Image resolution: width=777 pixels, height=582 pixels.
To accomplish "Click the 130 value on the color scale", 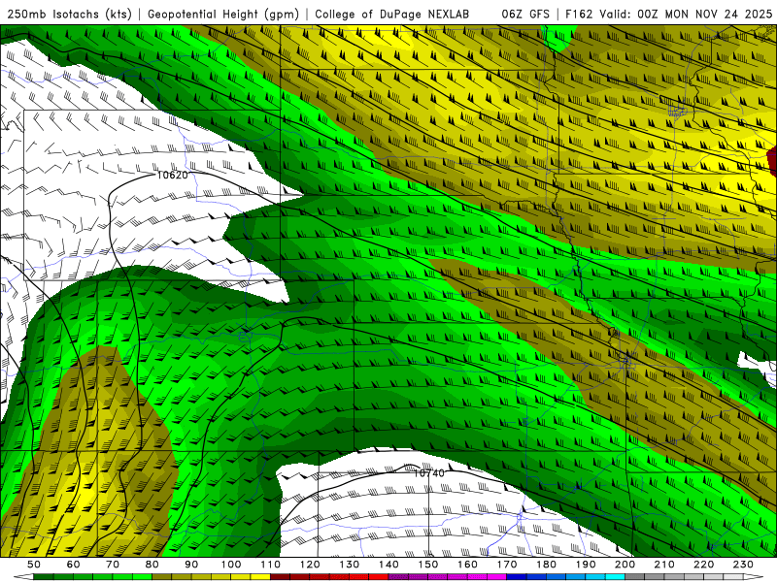I will click(x=350, y=565).
